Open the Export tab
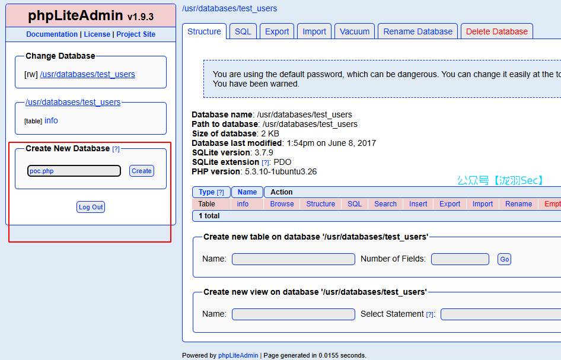Screen dimensions: 561x360 [277, 31]
